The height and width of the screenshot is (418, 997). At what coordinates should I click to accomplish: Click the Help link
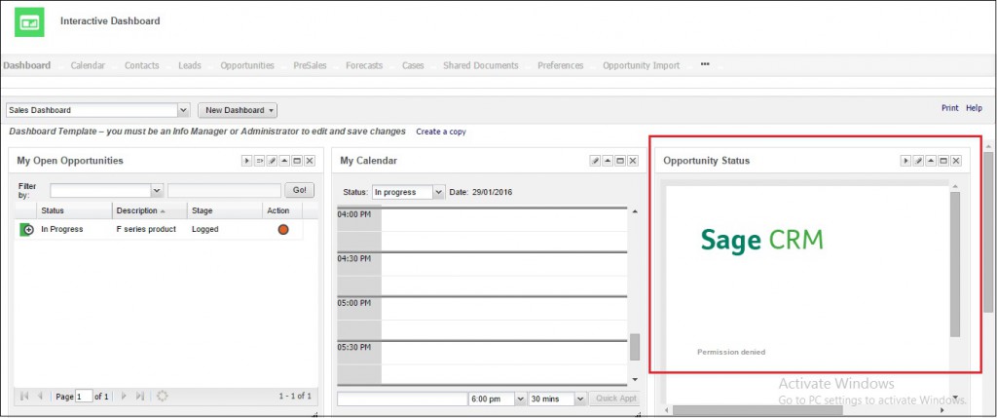pyautogui.click(x=974, y=108)
